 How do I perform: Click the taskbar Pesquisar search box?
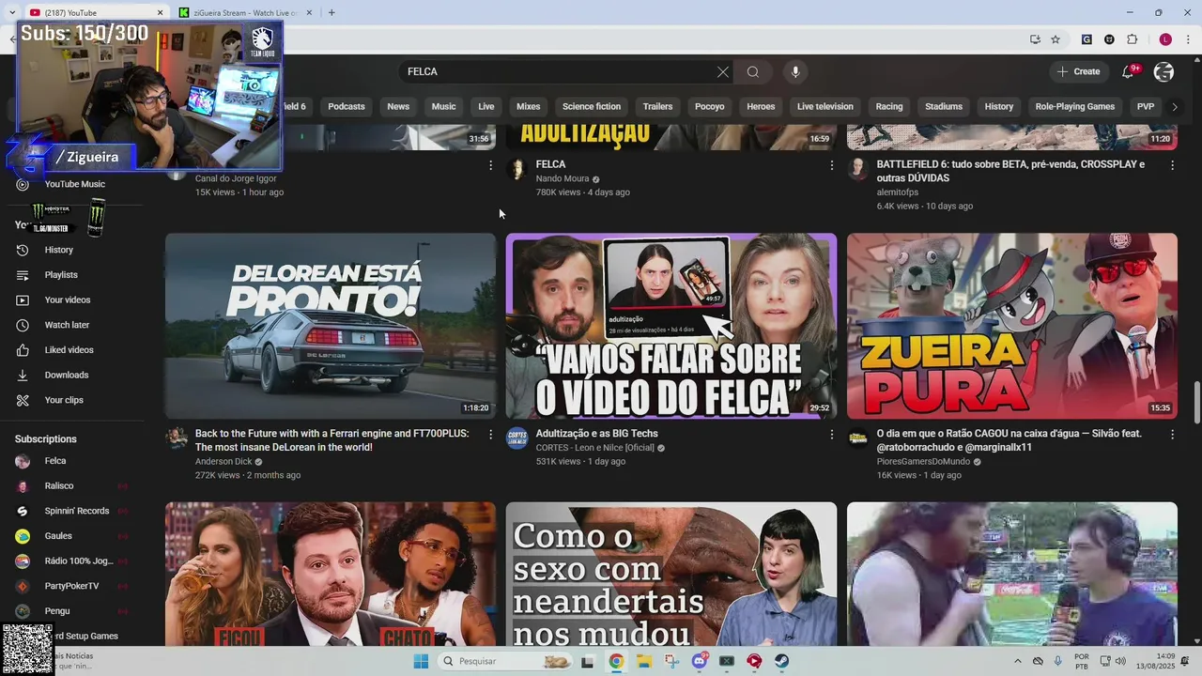coord(506,661)
